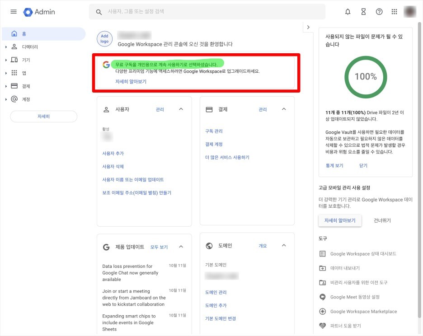Open Google Workspace Marketplace tool
The width and height of the screenshot is (423, 336).
[x=358, y=312]
